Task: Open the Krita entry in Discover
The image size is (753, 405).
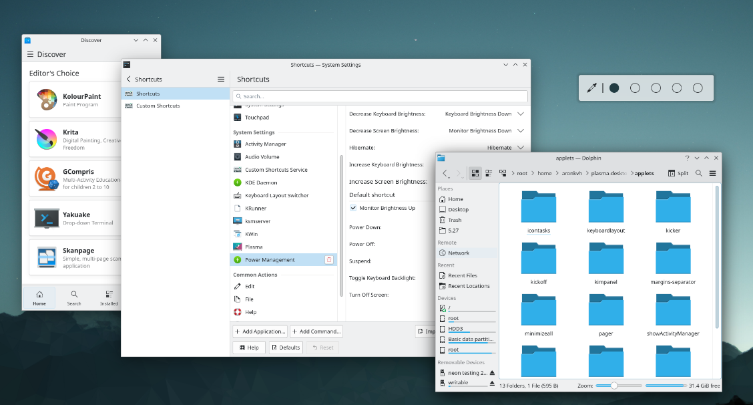Action: 75,140
